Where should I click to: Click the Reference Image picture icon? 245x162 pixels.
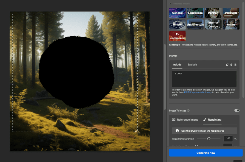[174, 120]
